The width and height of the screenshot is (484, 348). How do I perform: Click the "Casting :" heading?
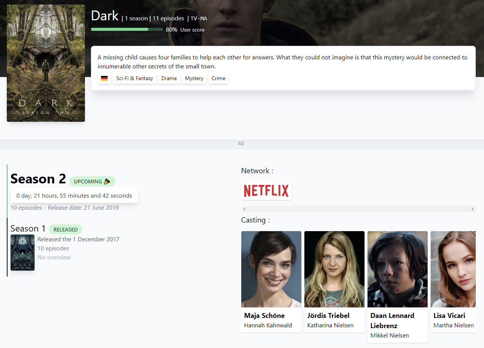255,220
